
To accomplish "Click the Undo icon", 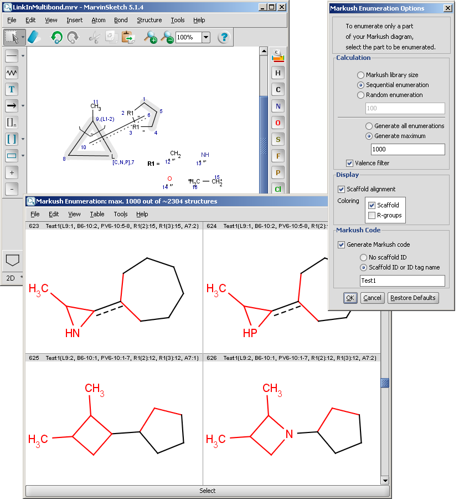I will [x=56, y=37].
